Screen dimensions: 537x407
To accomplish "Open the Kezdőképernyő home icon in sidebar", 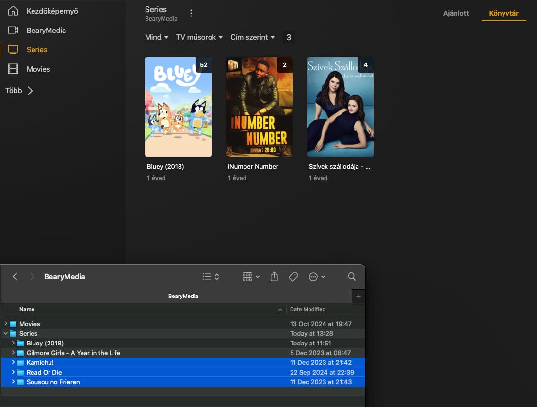I will click(x=13, y=11).
